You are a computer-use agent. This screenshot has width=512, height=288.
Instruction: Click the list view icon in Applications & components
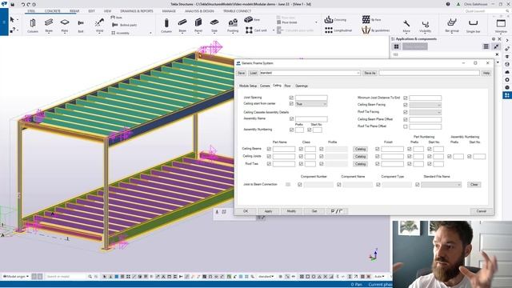[x=486, y=46]
